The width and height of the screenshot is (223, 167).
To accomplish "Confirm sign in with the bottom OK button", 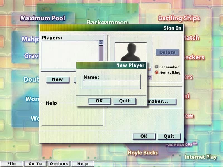I will 144,136.
